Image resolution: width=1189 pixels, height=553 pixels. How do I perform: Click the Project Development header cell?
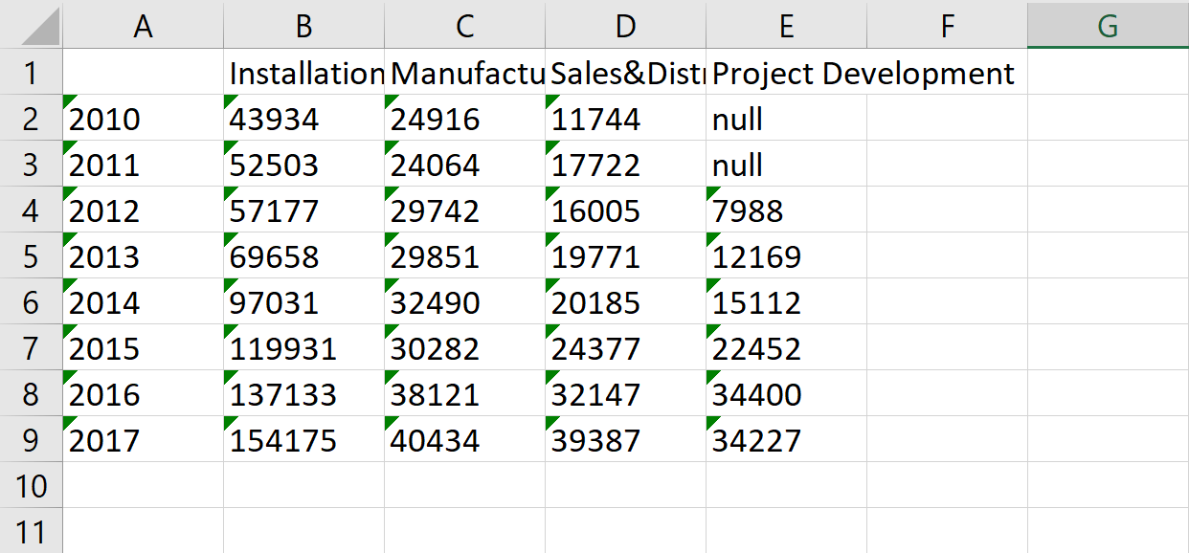(786, 73)
